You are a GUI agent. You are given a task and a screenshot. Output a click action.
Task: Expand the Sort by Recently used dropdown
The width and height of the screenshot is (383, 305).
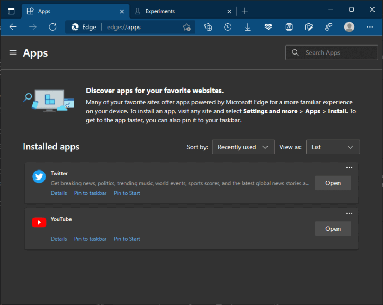243,147
